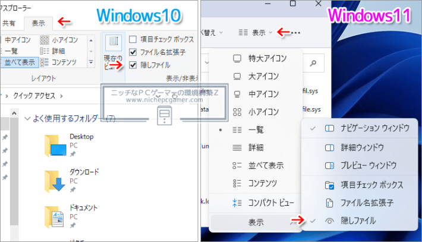Open the Desktop folder icon

coord(56,146)
